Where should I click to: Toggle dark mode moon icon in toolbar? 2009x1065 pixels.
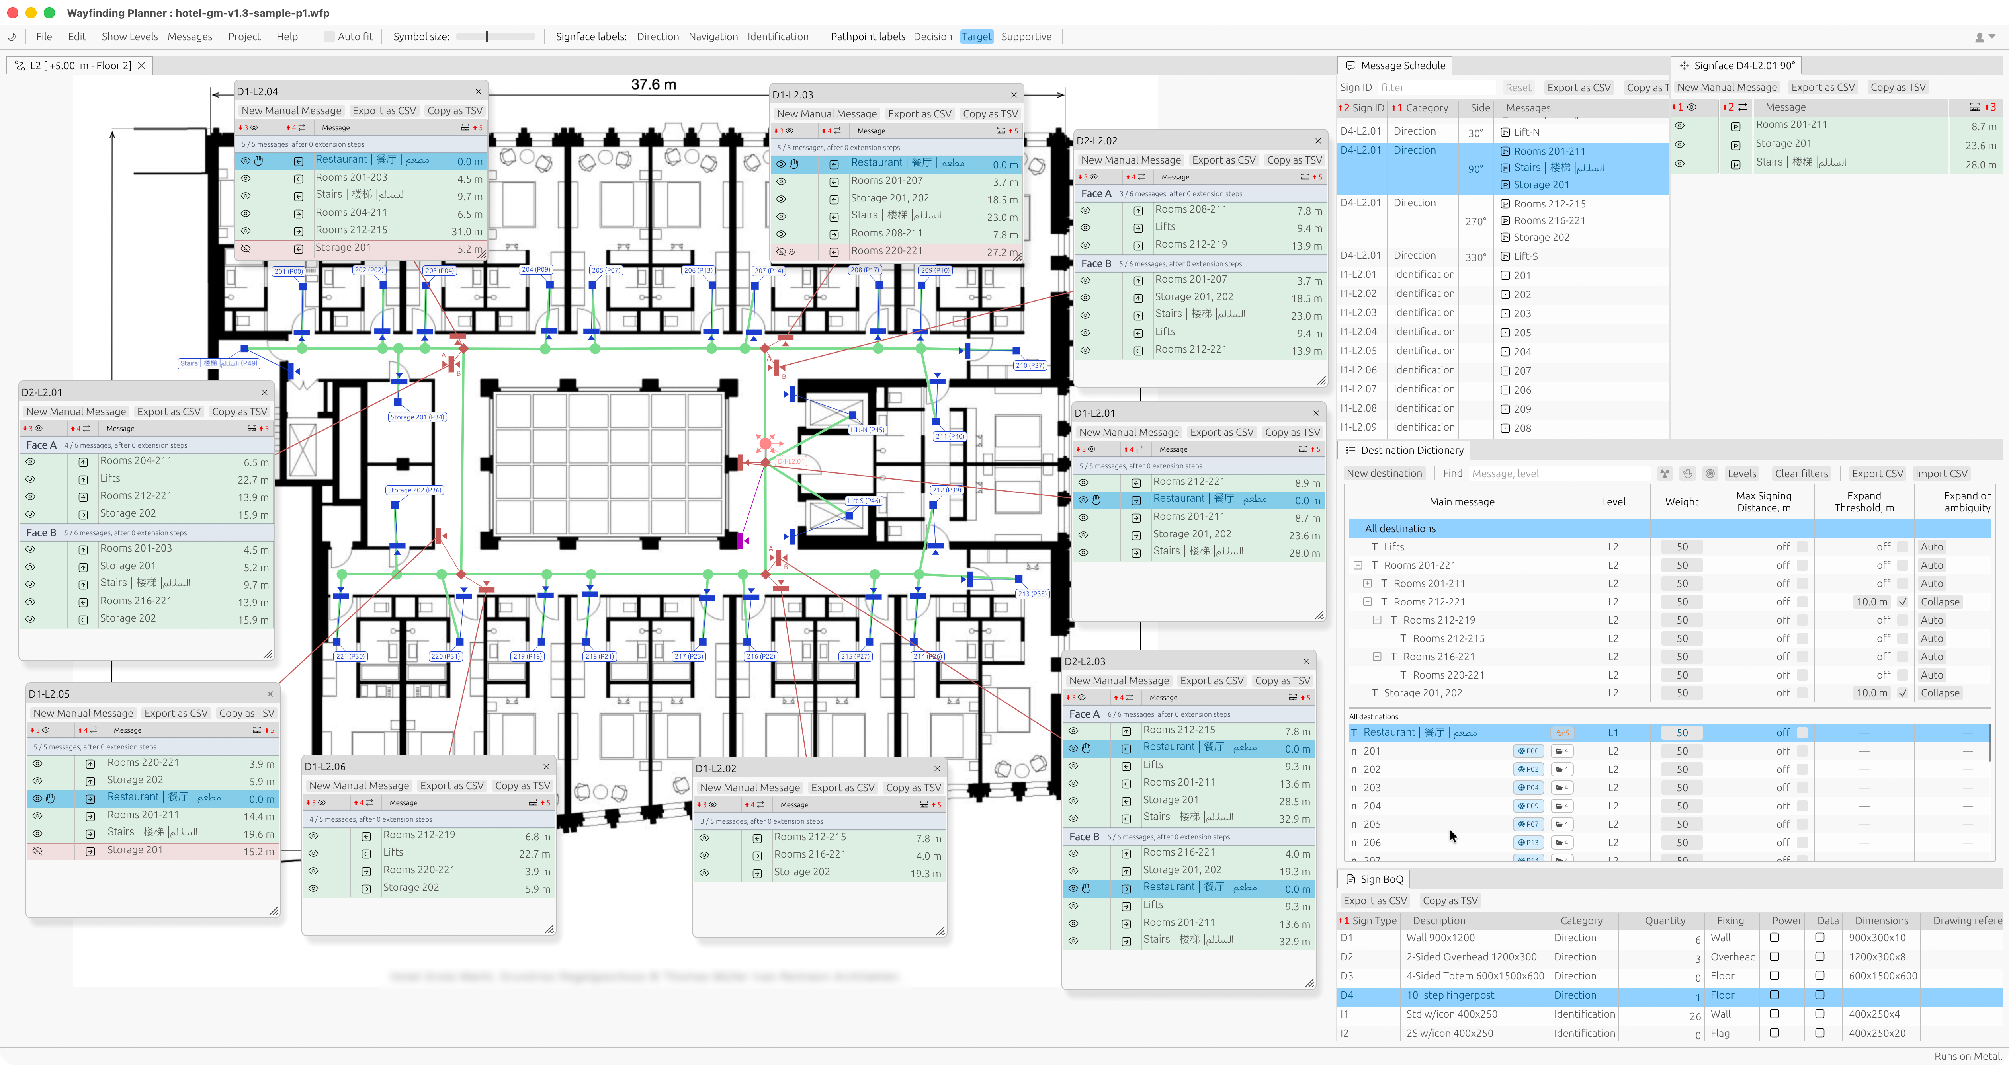(x=12, y=37)
